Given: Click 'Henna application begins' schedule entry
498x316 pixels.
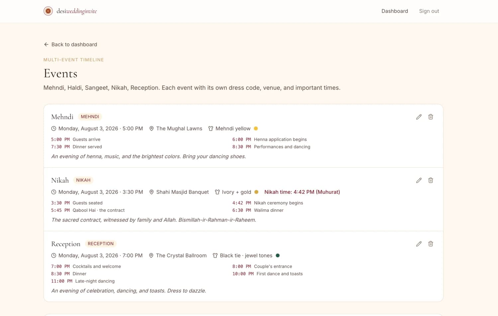Looking at the screenshot, I should [x=280, y=139].
